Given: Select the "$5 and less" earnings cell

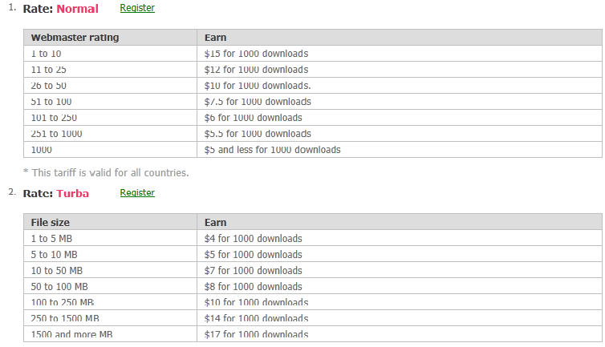Looking at the screenshot, I should pos(273,150).
